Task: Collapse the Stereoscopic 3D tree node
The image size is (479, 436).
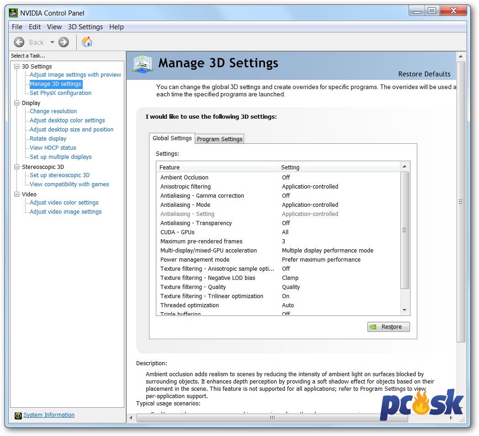Action: click(17, 167)
